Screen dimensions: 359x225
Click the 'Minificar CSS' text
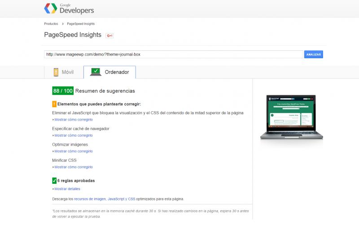tap(64, 160)
